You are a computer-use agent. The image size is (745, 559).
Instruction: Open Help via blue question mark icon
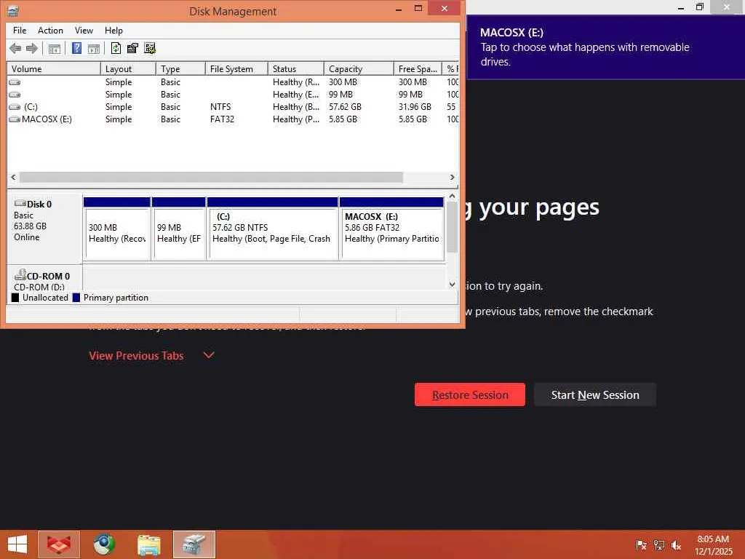76,48
